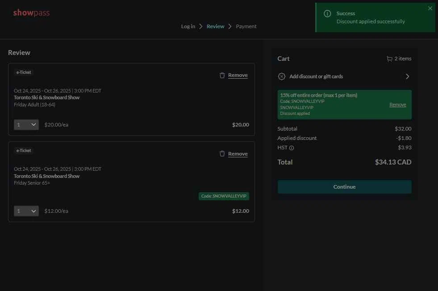The image size is (438, 291).
Task: Remove the Friday Adult (18-64) ticket
Action: pyautogui.click(x=238, y=75)
